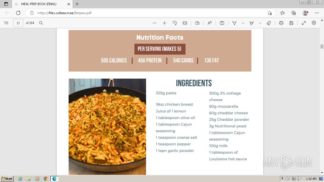The width and height of the screenshot is (324, 182).
Task: Open Settings and more menu
Action: 317,13
